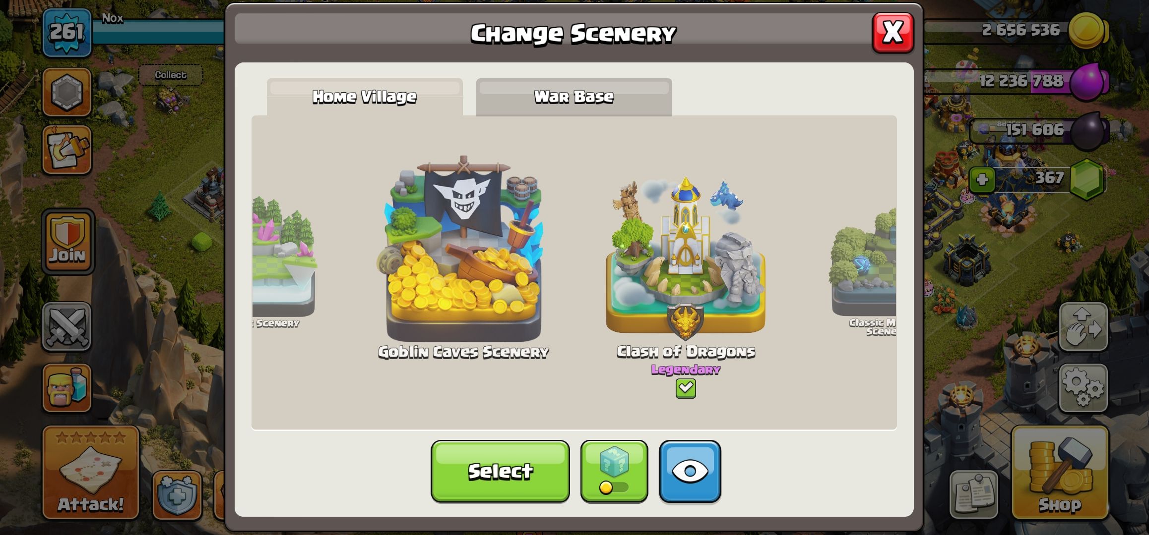Viewport: 1149px width, 535px height.
Task: Open the crossed swords battle log icon
Action: tap(67, 326)
